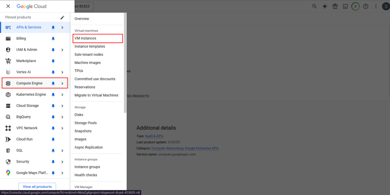Image resolution: width=390 pixels, height=195 pixels.
Task: Click the gift box icon in header
Action: (x=335, y=6)
